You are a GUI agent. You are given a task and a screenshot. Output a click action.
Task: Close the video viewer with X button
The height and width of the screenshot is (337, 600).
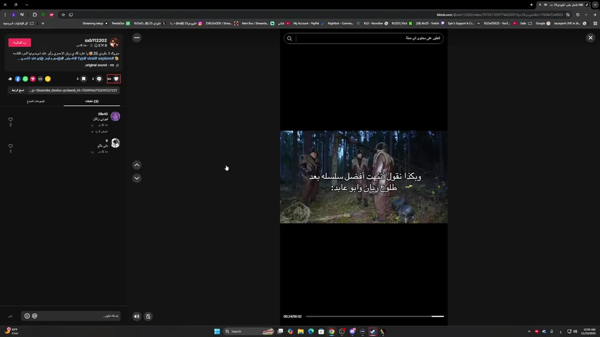(x=591, y=37)
